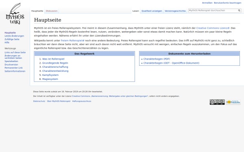Open the Creative Commons license badge
The width and height of the screenshot is (244, 152).
217,102
